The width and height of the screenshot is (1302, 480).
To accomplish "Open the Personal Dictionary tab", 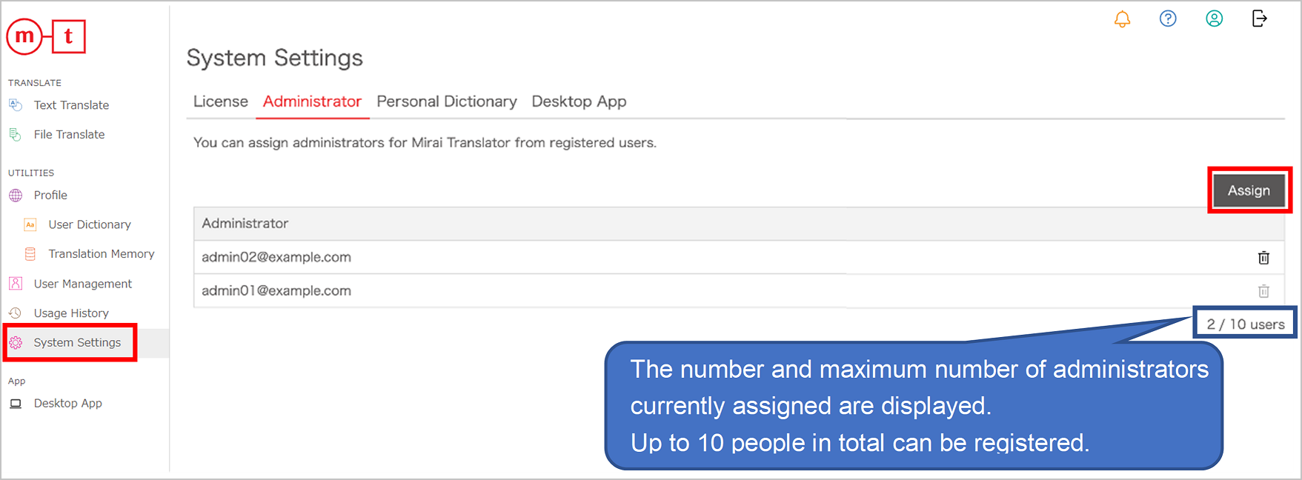I will click(447, 101).
